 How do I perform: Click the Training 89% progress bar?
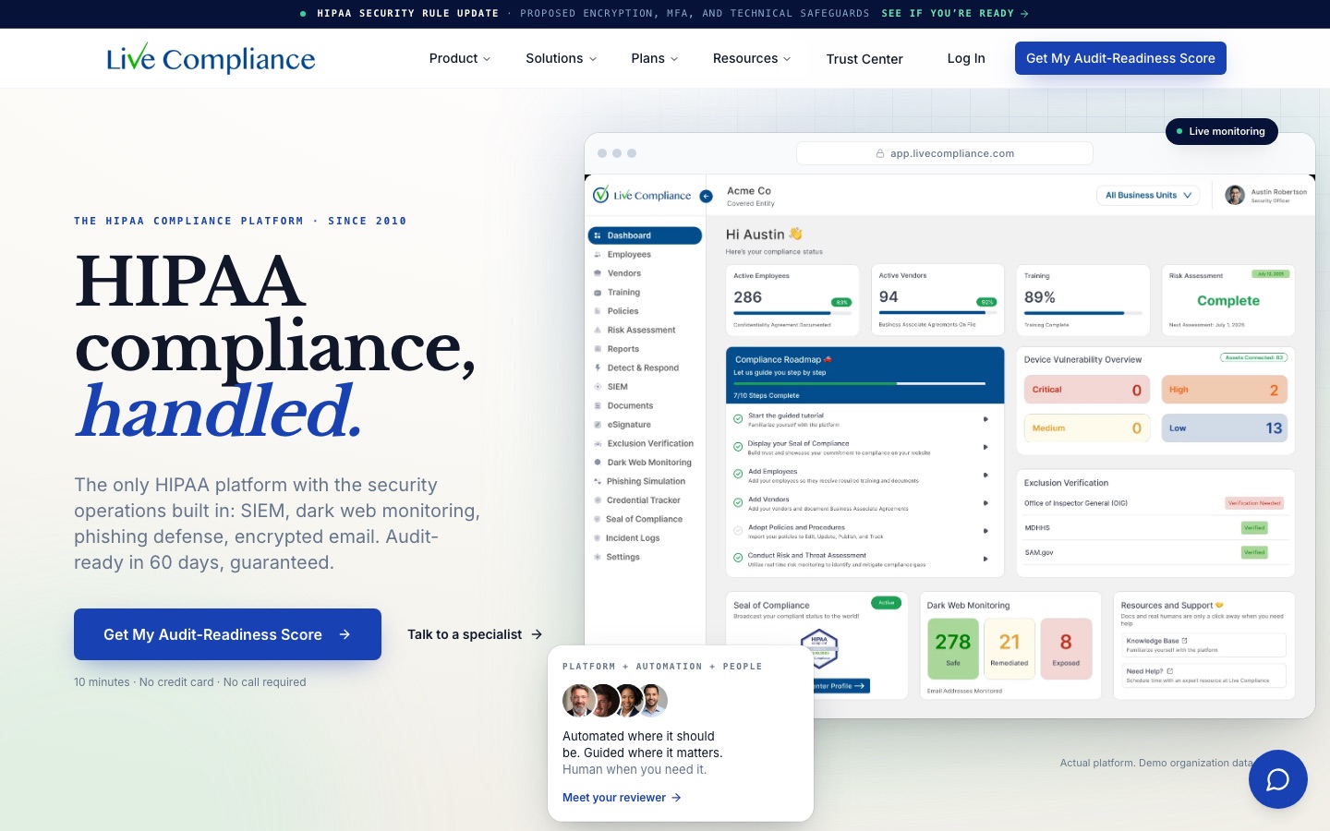(x=1082, y=314)
